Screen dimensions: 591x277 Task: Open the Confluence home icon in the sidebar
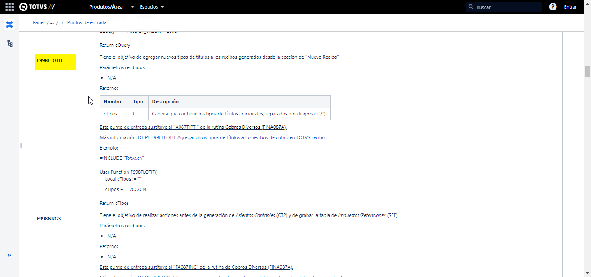coord(10,25)
